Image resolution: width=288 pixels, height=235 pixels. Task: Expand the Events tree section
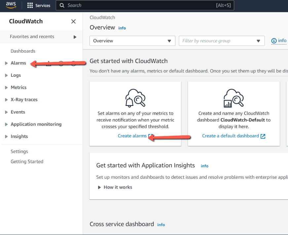point(6,112)
